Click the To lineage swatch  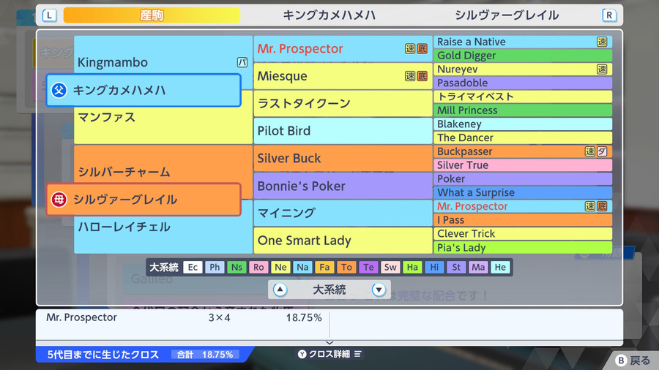click(x=346, y=267)
